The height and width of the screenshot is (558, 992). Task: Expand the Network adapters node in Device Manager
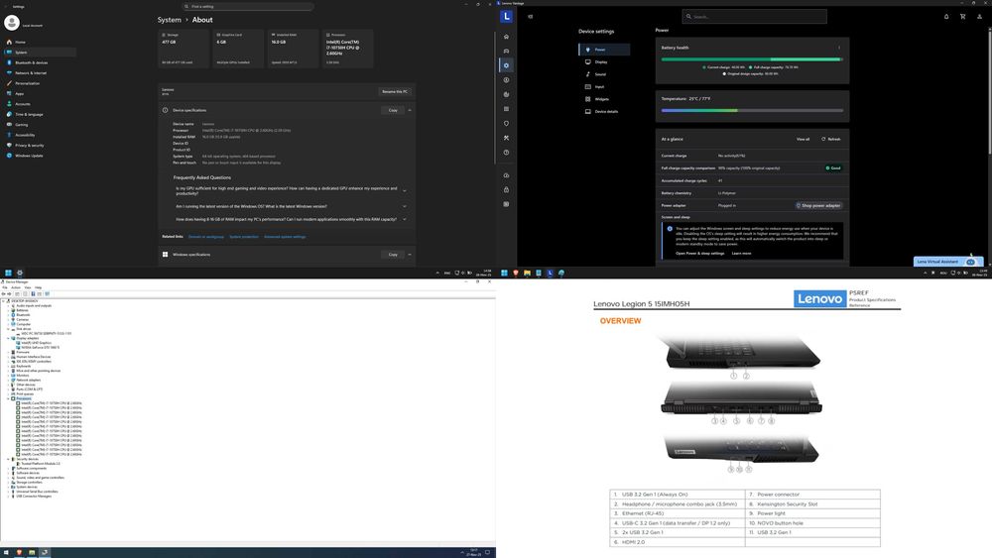coord(8,380)
